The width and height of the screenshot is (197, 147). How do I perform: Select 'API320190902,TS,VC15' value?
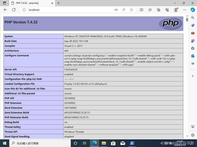(x=77, y=113)
